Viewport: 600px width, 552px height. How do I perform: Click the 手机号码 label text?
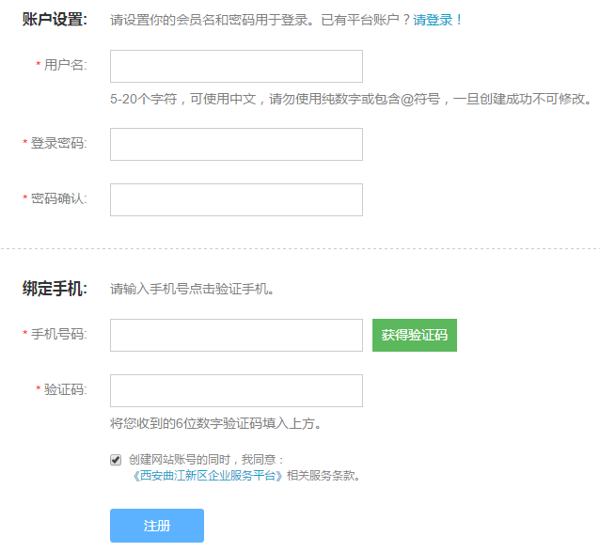[59, 334]
